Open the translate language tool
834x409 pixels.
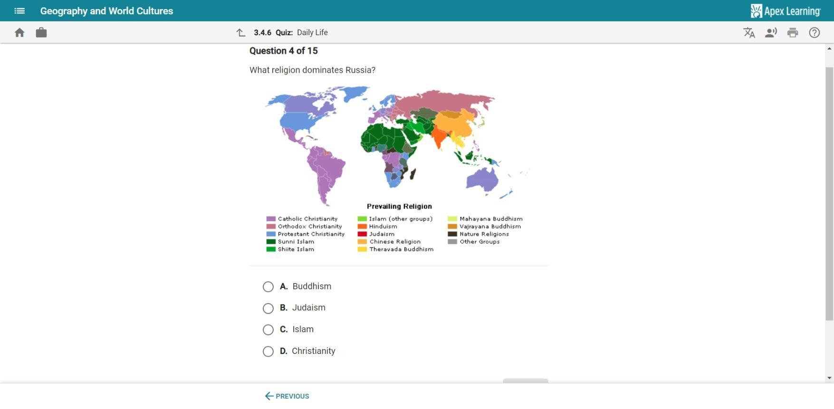click(749, 32)
